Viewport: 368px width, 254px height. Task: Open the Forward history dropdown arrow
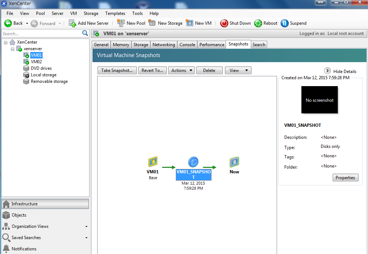pos(60,23)
